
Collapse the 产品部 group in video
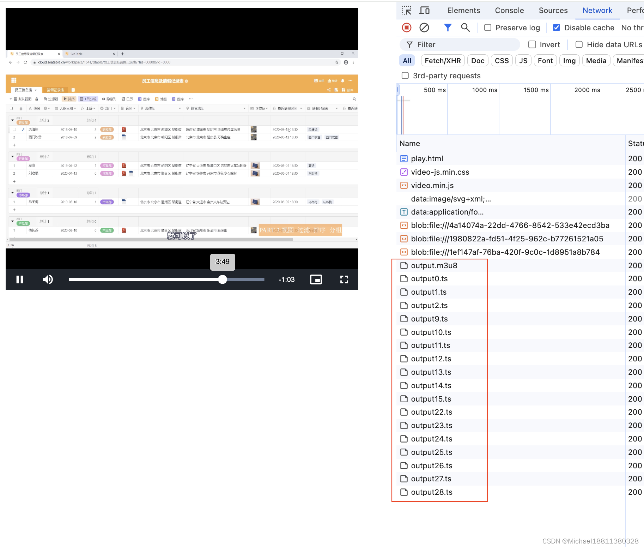click(x=12, y=221)
